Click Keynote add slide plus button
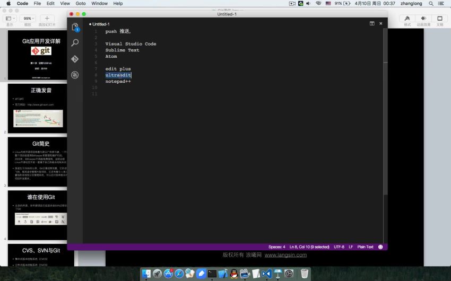 (47, 19)
